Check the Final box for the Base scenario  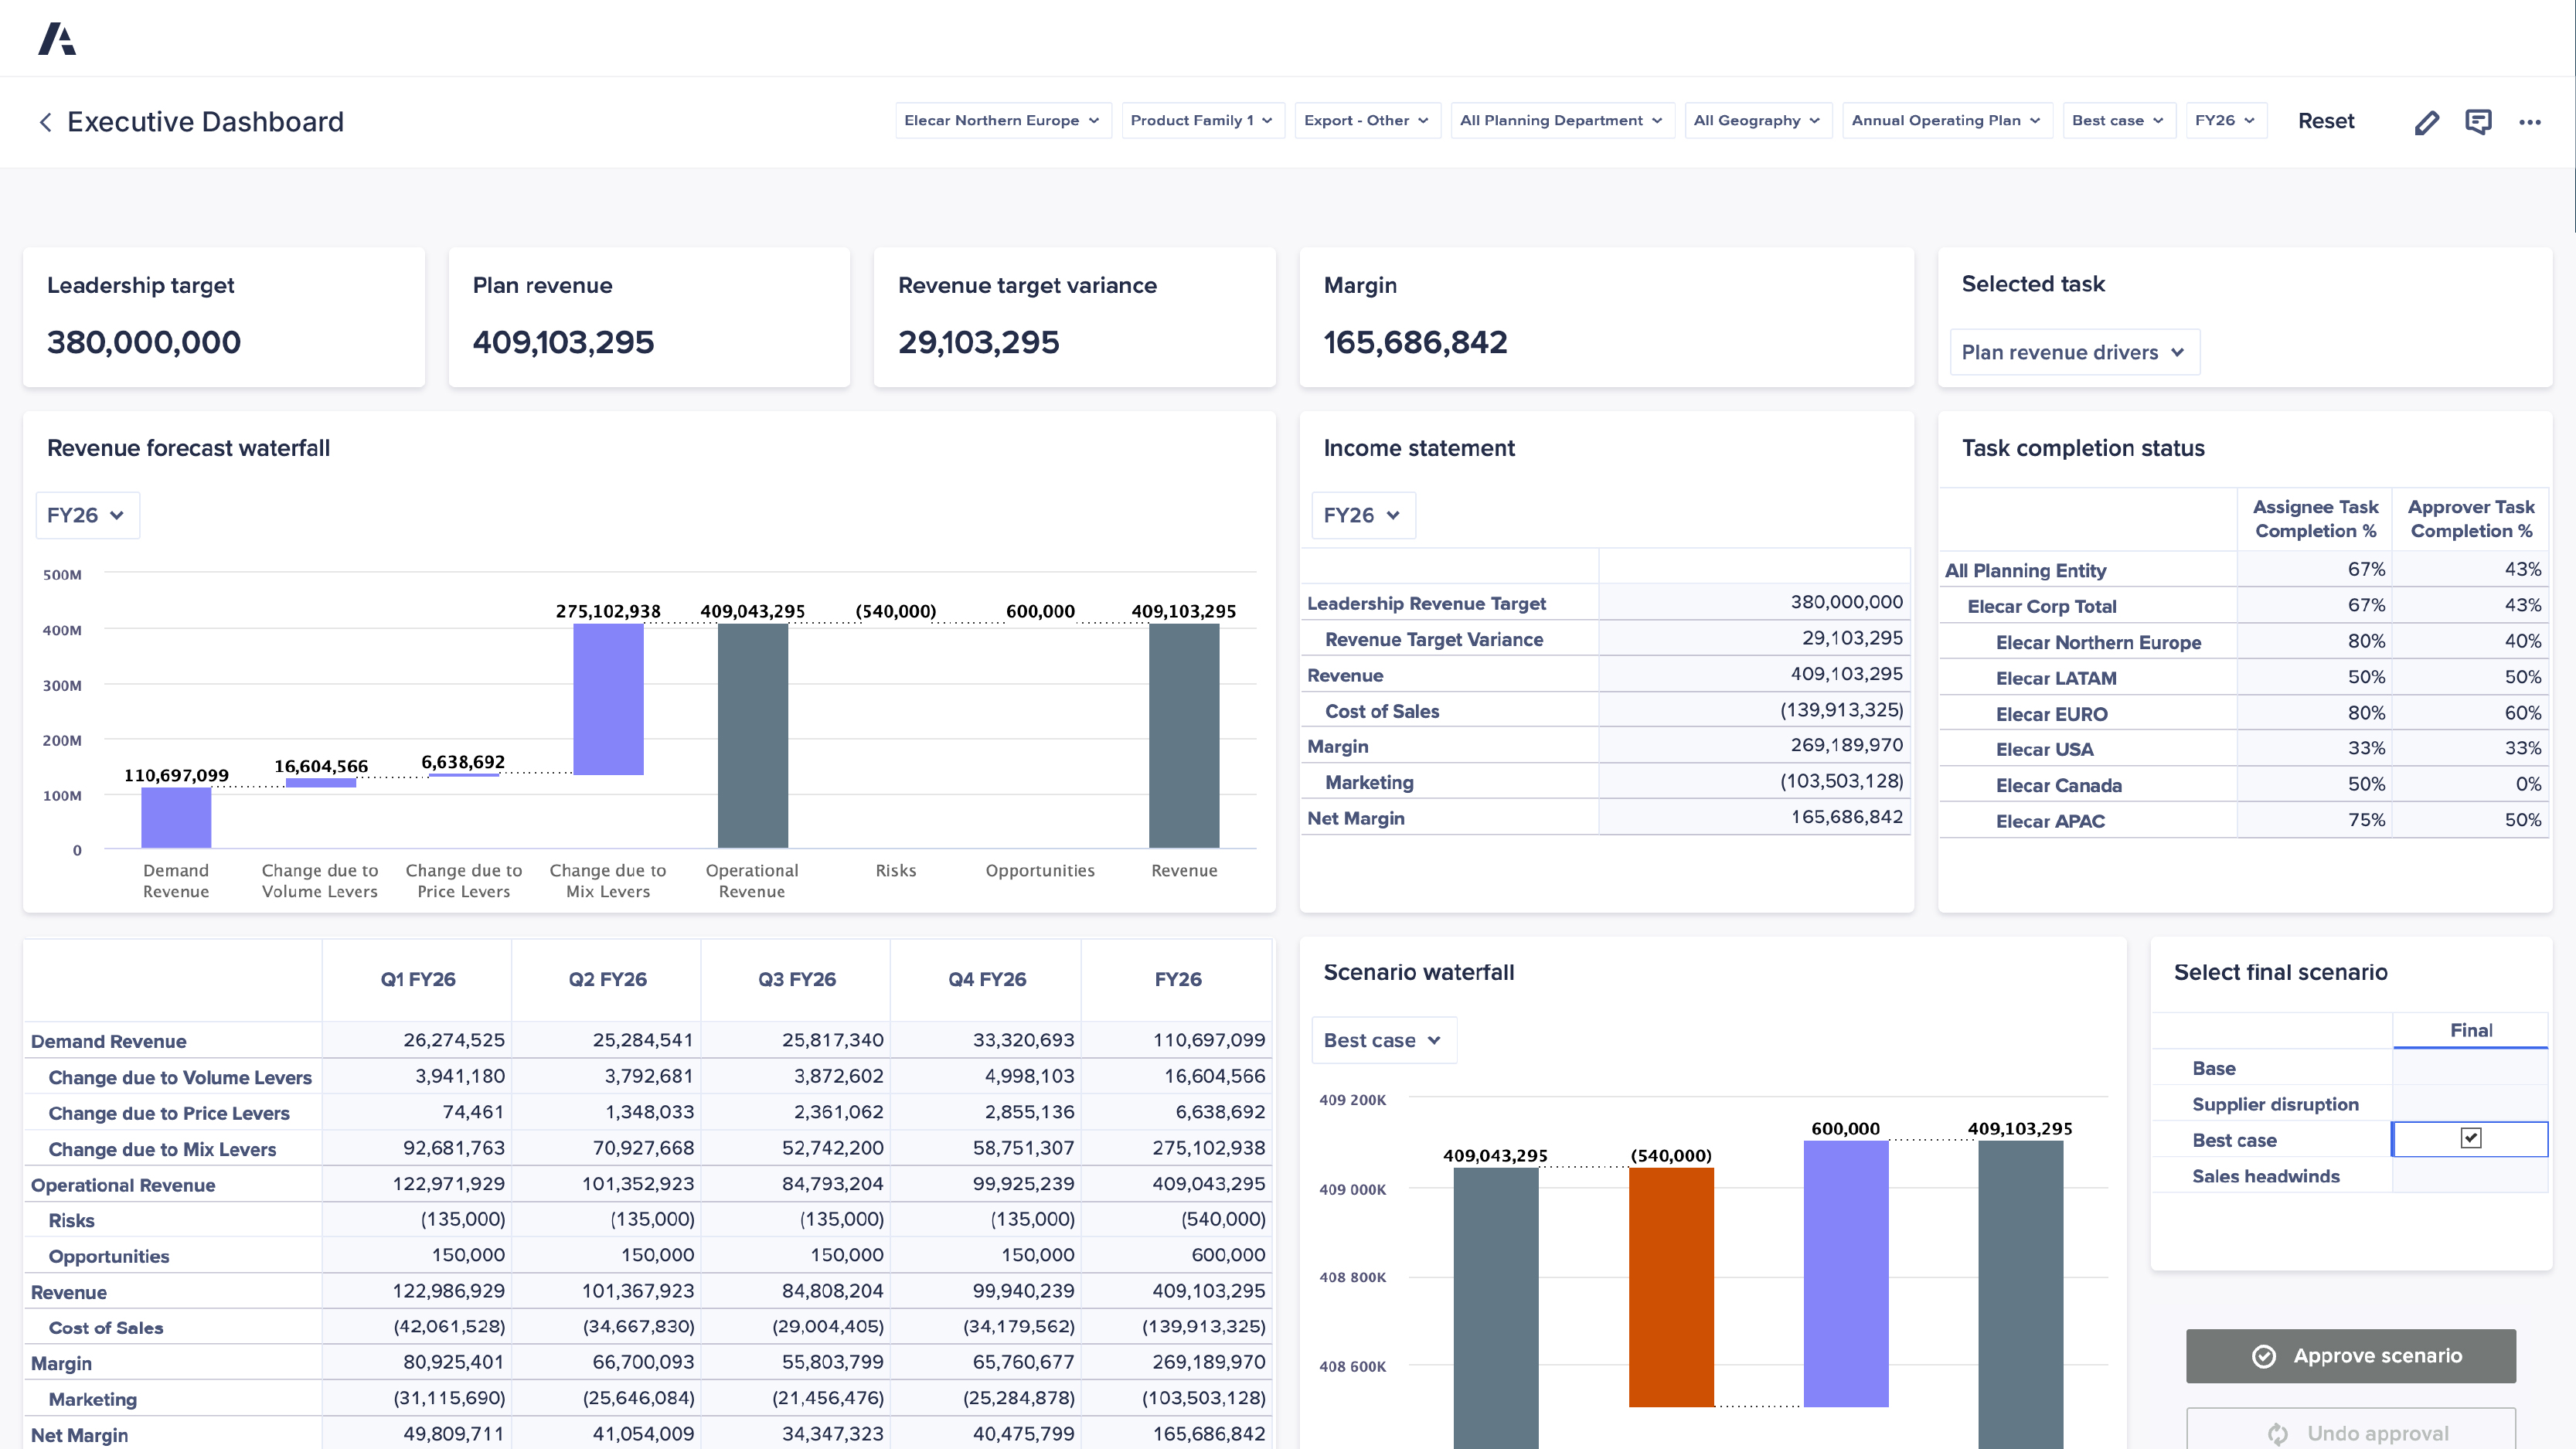pos(2470,1067)
